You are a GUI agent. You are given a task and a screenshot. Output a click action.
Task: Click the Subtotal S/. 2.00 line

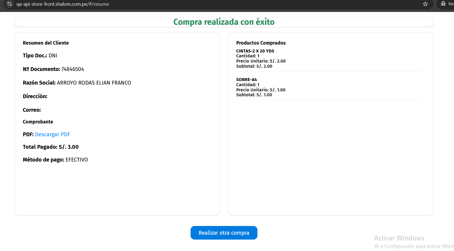(x=254, y=66)
